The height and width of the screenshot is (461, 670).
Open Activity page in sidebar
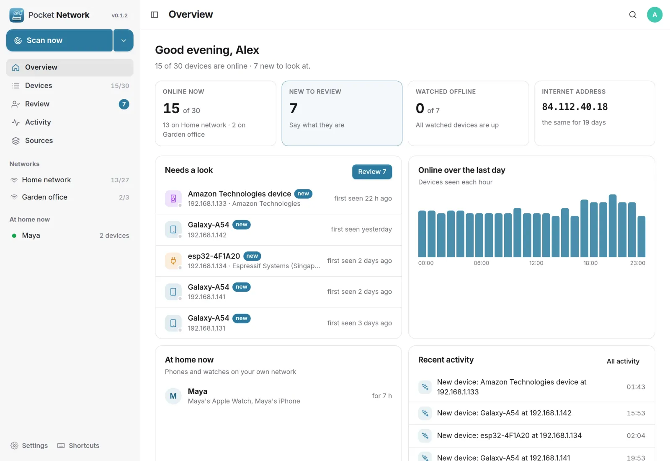(x=70, y=122)
